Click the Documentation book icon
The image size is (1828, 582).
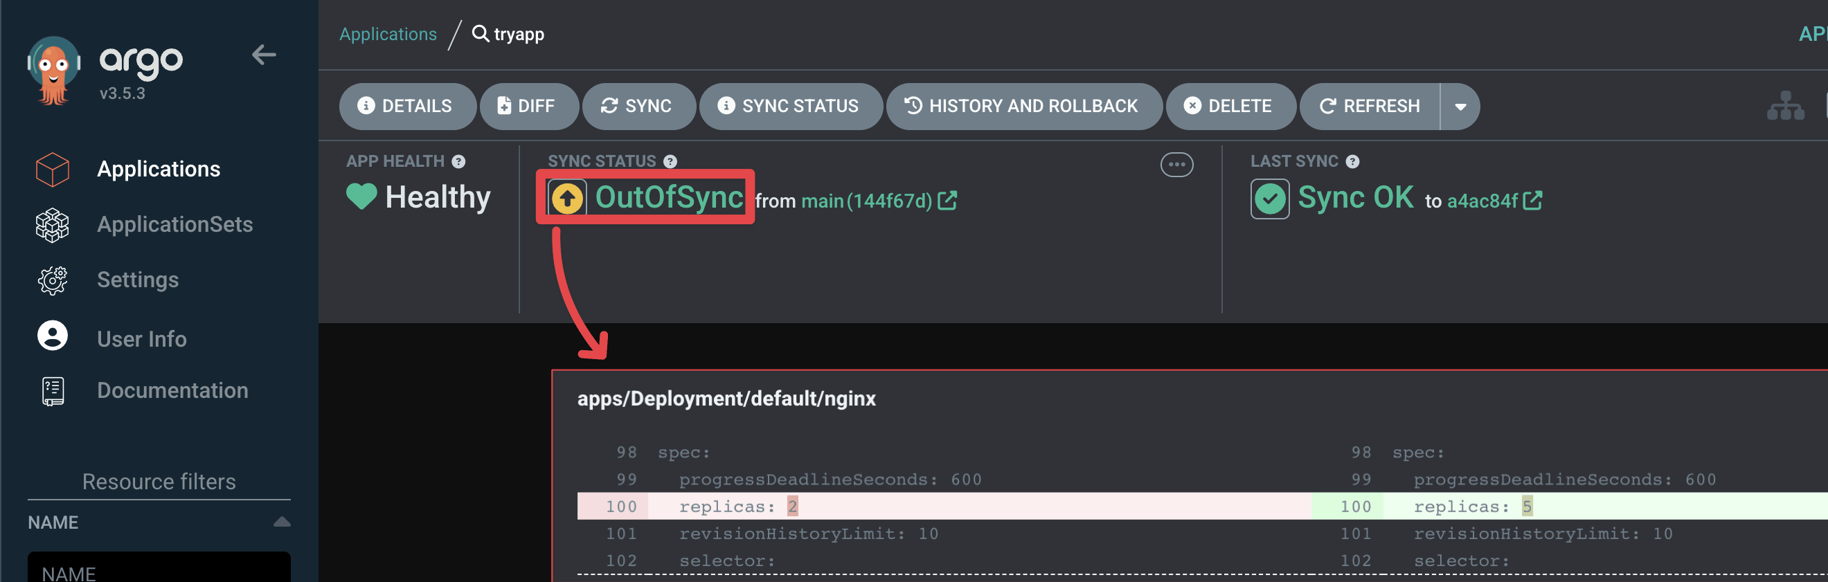(53, 390)
